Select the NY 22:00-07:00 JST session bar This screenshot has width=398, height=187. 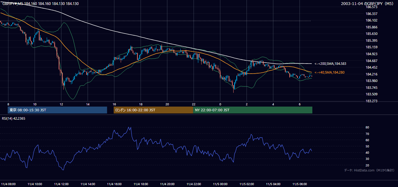click(253, 110)
